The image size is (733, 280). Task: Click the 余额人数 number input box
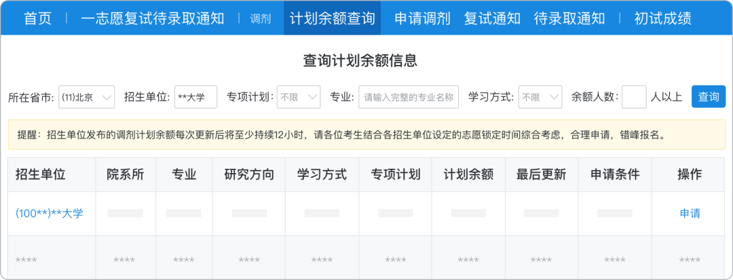point(634,97)
